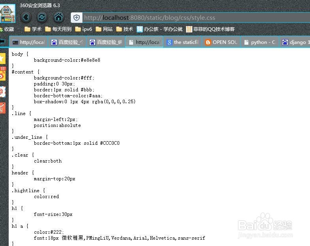Click background-color:#e8e8e8 line
The height and width of the screenshot is (246, 310).
(67, 60)
